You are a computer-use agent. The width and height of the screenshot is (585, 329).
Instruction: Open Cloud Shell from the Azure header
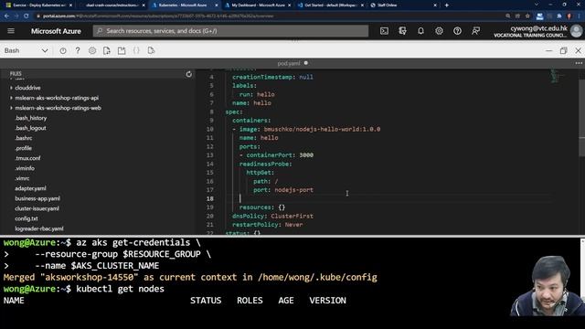click(x=384, y=31)
